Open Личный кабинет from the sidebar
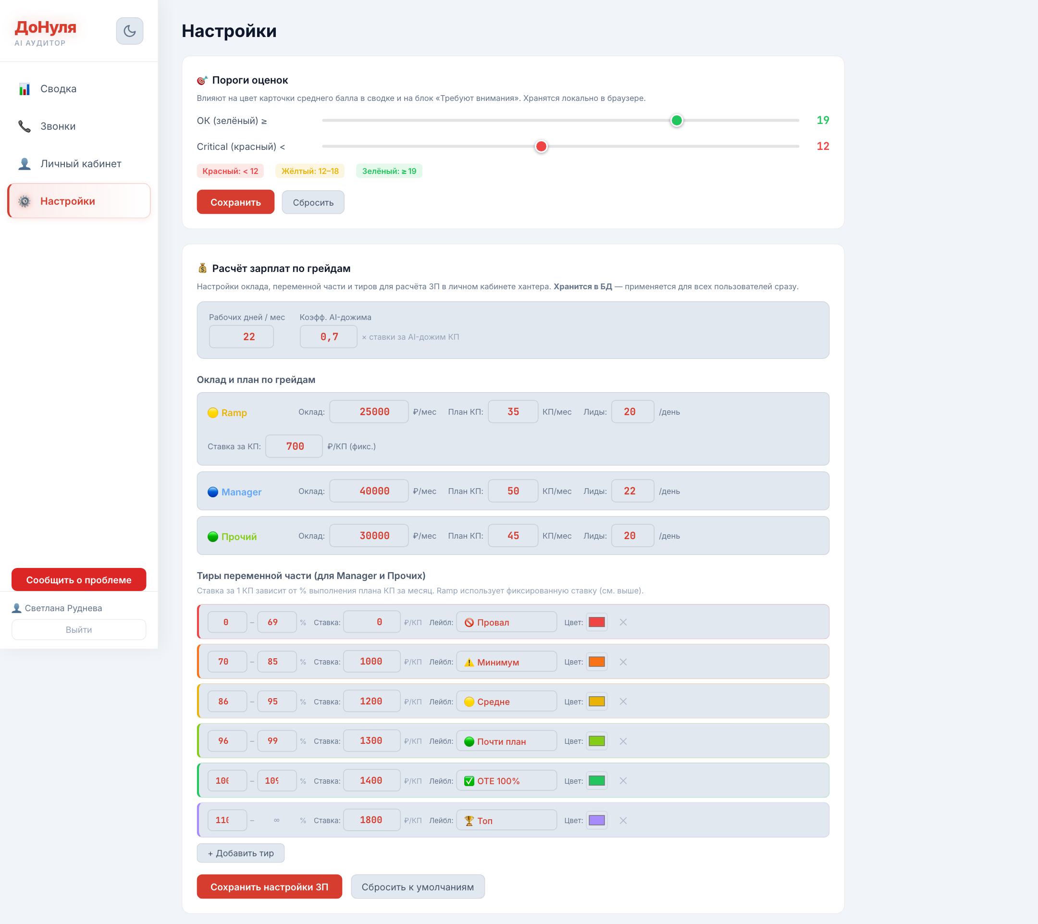This screenshot has width=1038, height=924. [x=79, y=164]
